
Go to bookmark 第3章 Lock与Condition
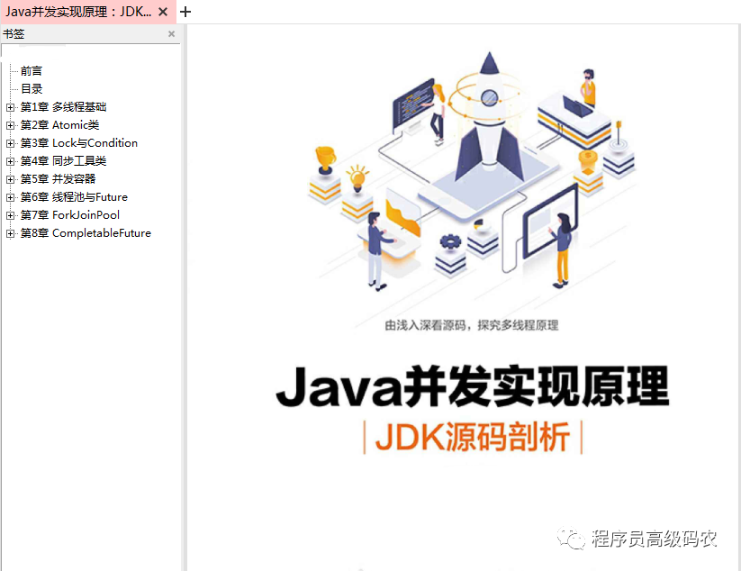(x=79, y=143)
